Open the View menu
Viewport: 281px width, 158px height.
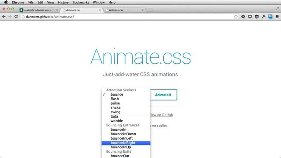point(50,2)
